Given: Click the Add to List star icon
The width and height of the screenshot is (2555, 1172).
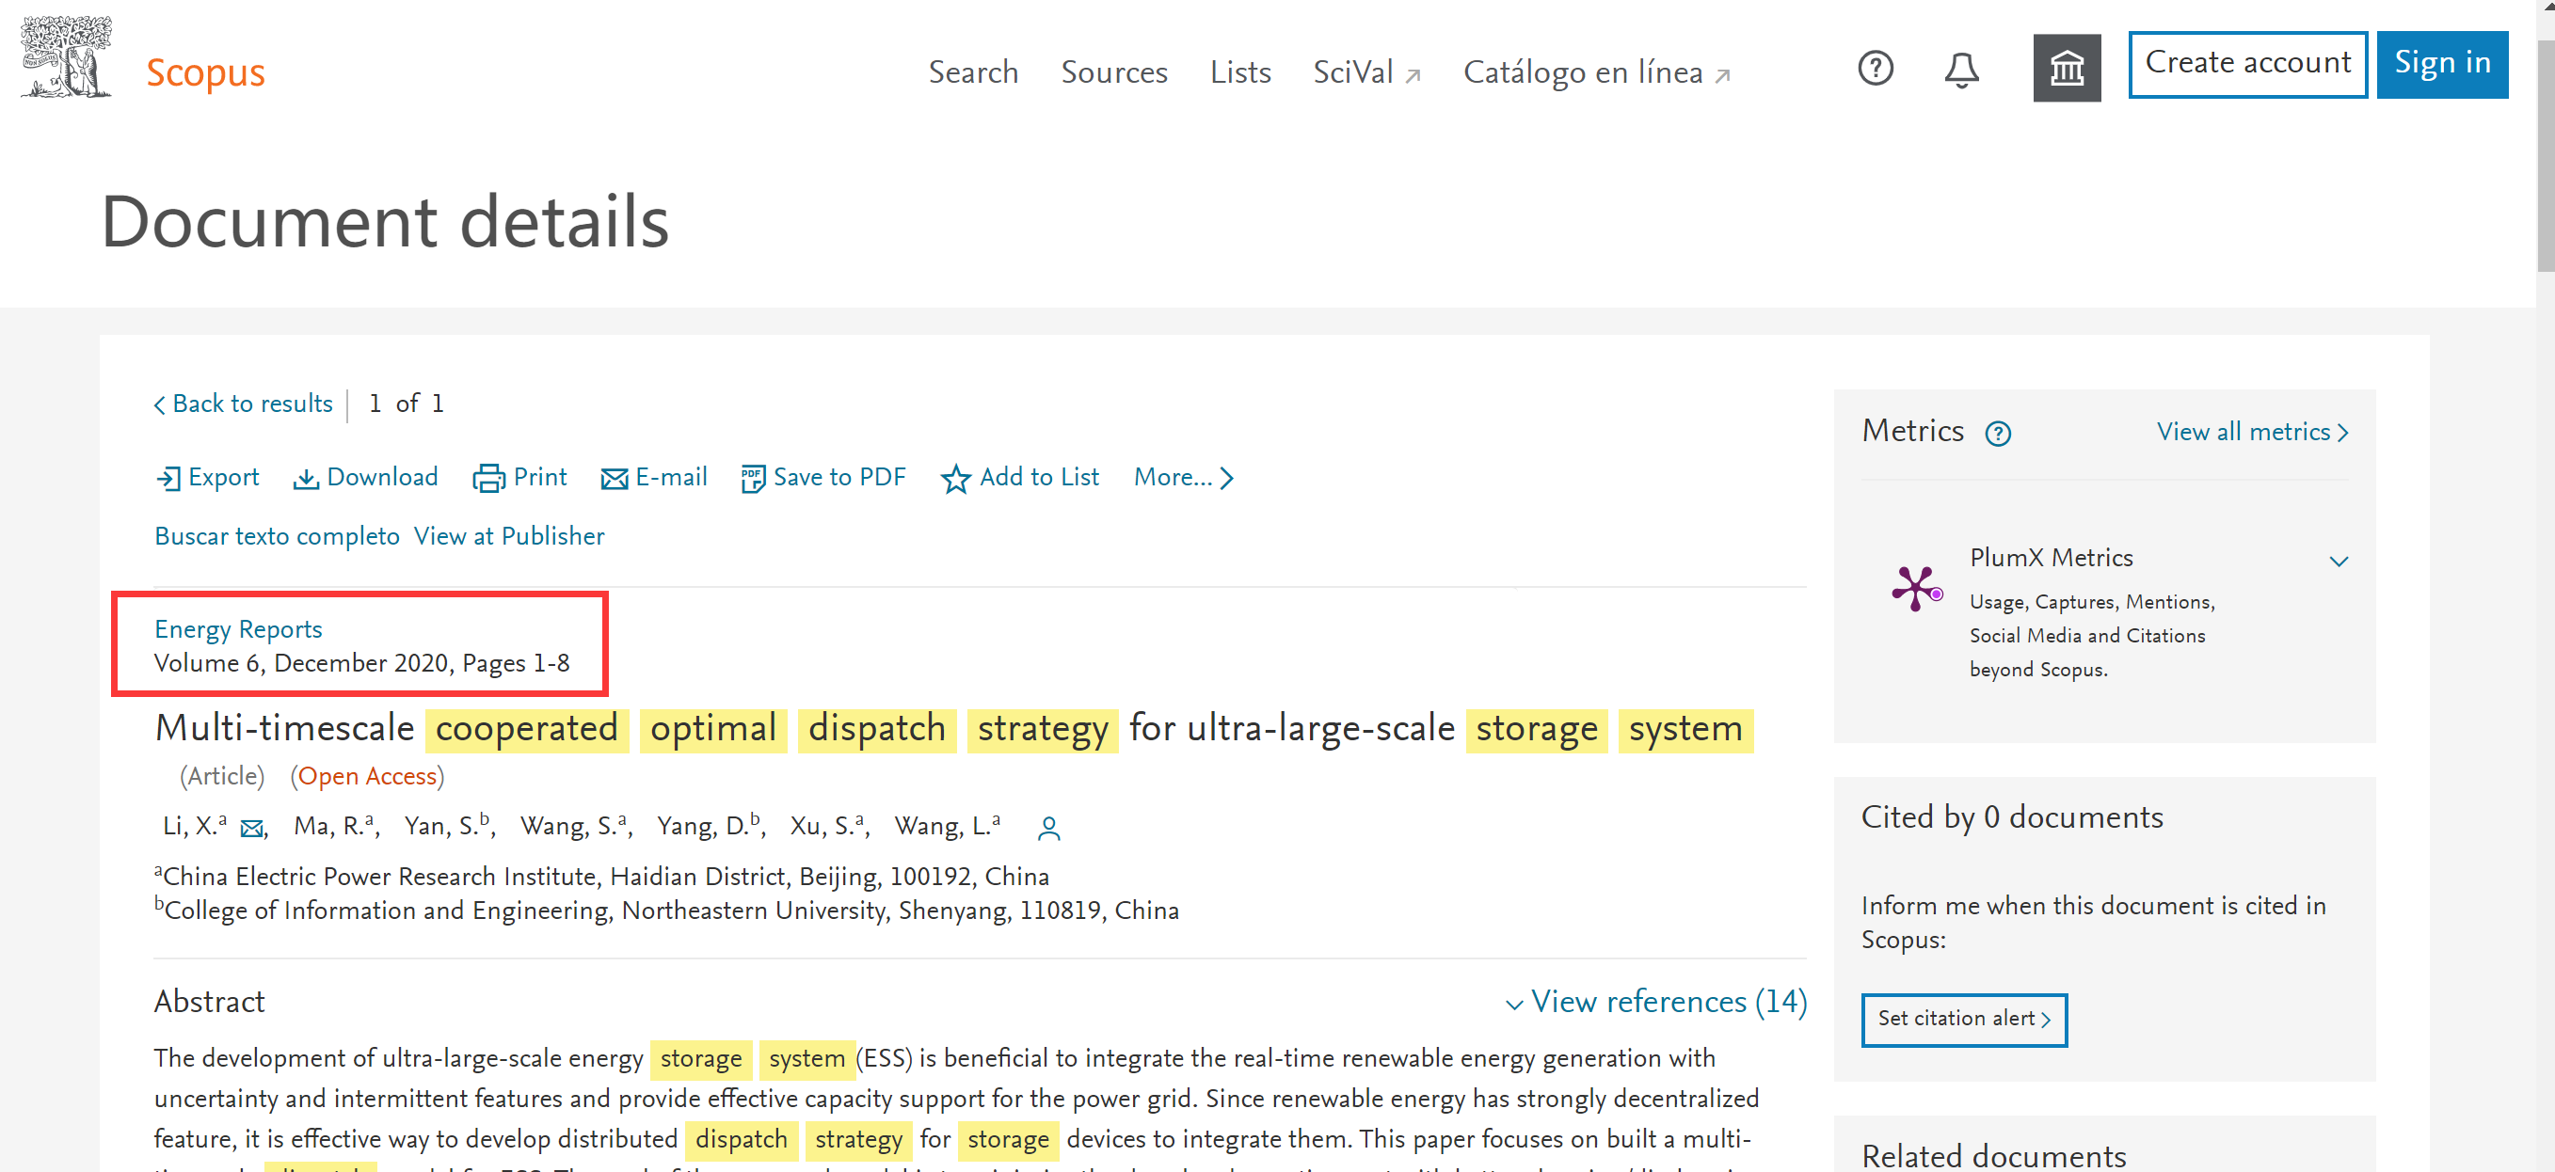Looking at the screenshot, I should pos(955,479).
